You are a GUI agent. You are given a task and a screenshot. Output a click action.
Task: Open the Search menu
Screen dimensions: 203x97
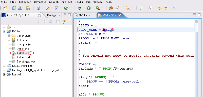[54, 2]
